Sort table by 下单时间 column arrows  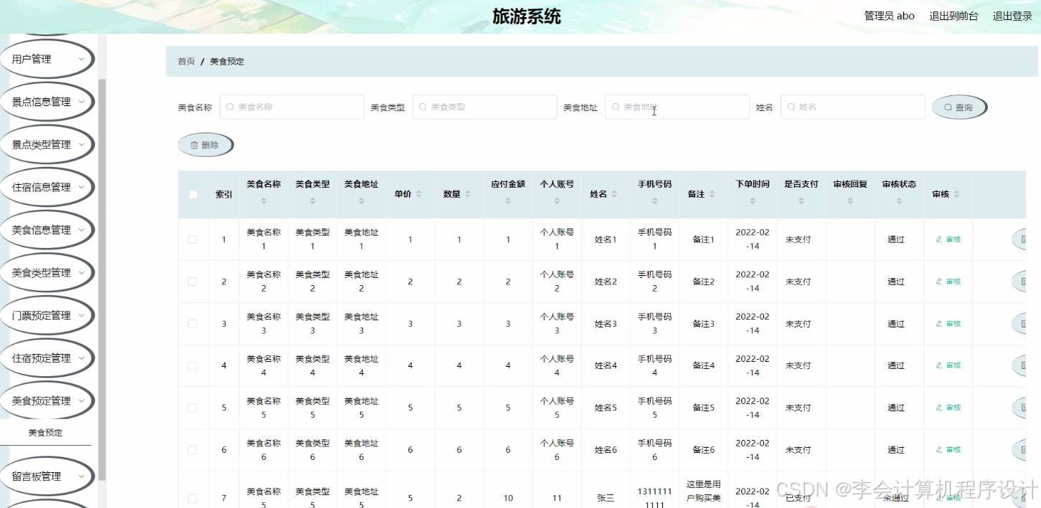click(753, 201)
